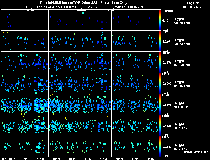Click the color bar beside Oxygen 89-129 keV

160,104
